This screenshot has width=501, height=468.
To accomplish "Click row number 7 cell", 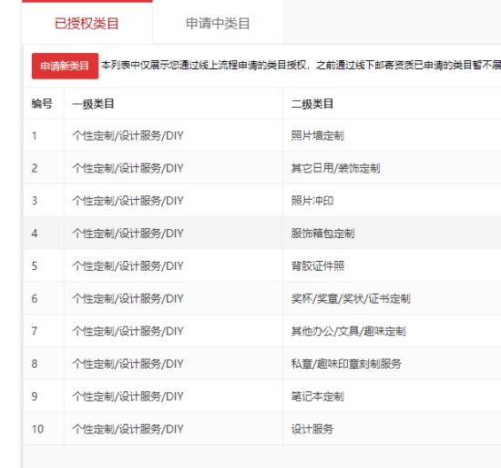I will [x=44, y=331].
